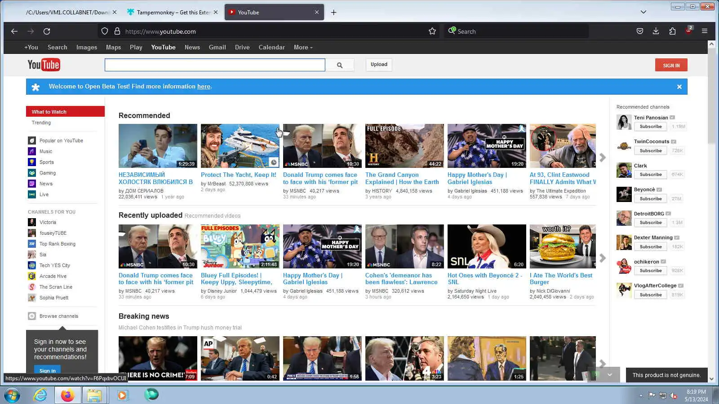The height and width of the screenshot is (404, 719).
Task: Click the YouTube logo
Action: (44, 65)
